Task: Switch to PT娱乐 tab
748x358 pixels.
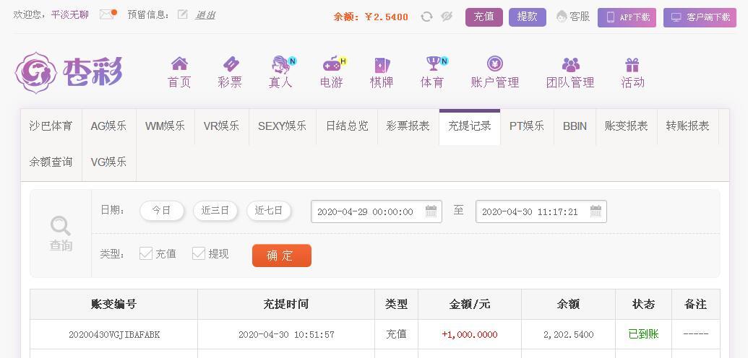Action: point(527,126)
